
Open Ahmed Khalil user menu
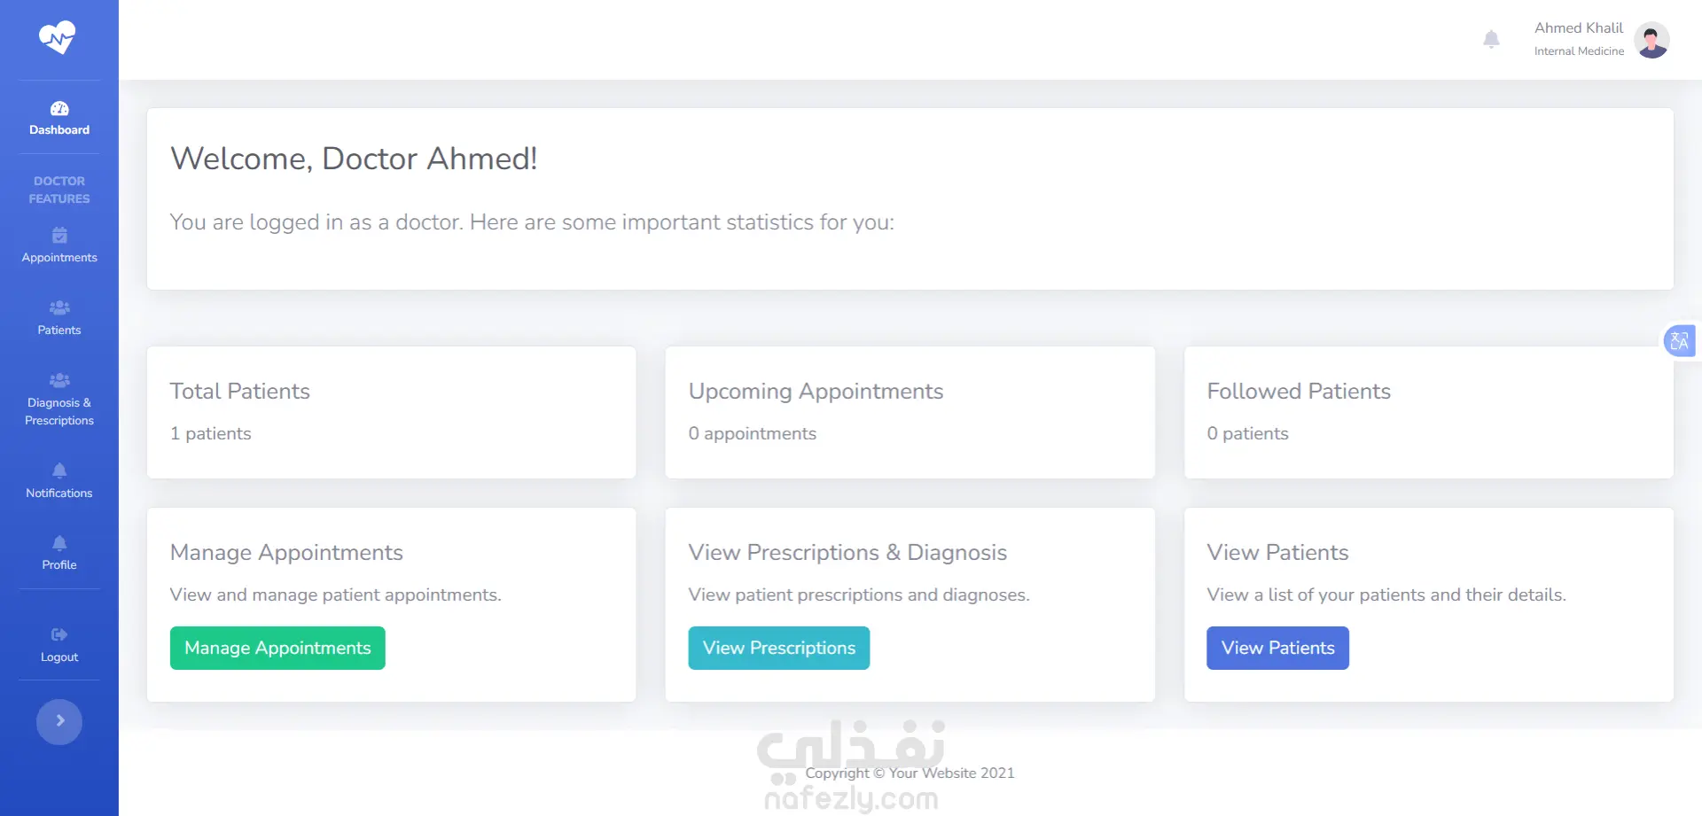(1579, 39)
